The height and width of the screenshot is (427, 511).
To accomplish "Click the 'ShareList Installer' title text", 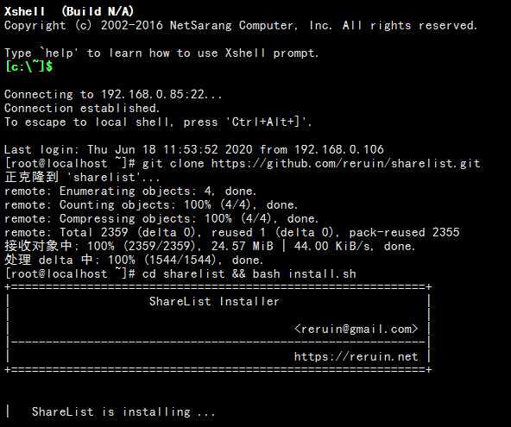I will click(x=214, y=301).
